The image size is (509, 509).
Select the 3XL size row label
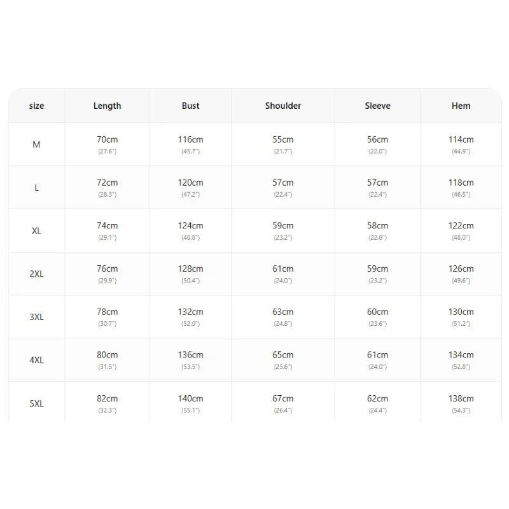coord(36,317)
